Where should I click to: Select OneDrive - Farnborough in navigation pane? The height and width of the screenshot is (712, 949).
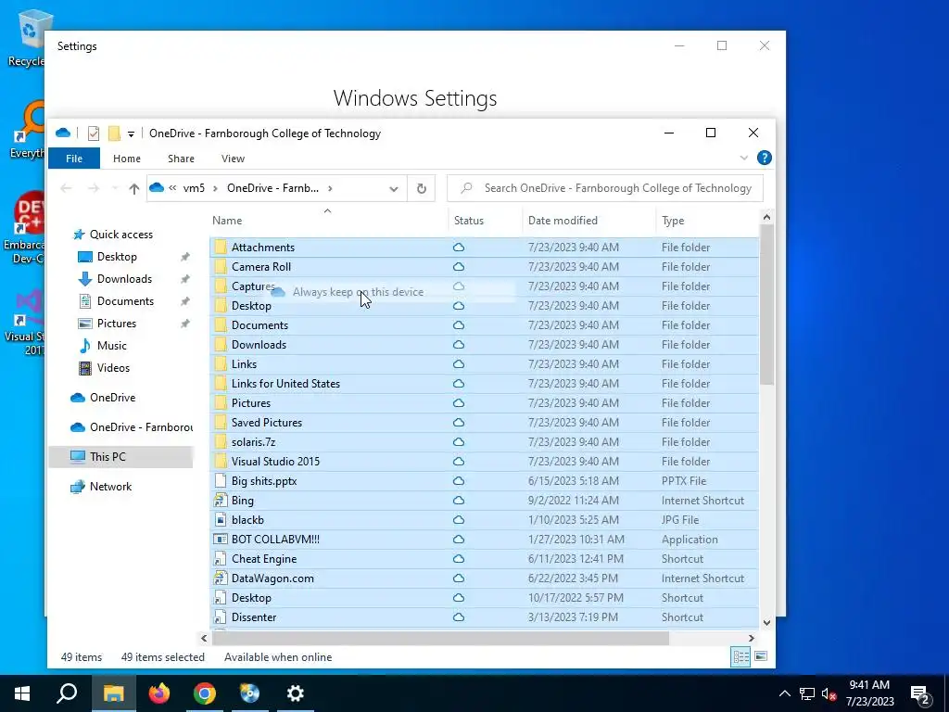(141, 427)
